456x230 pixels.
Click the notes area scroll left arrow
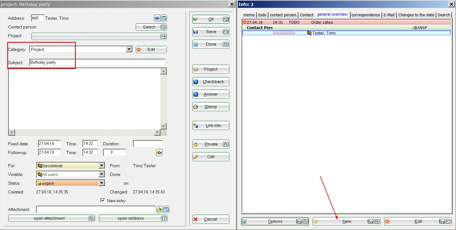tap(12, 132)
